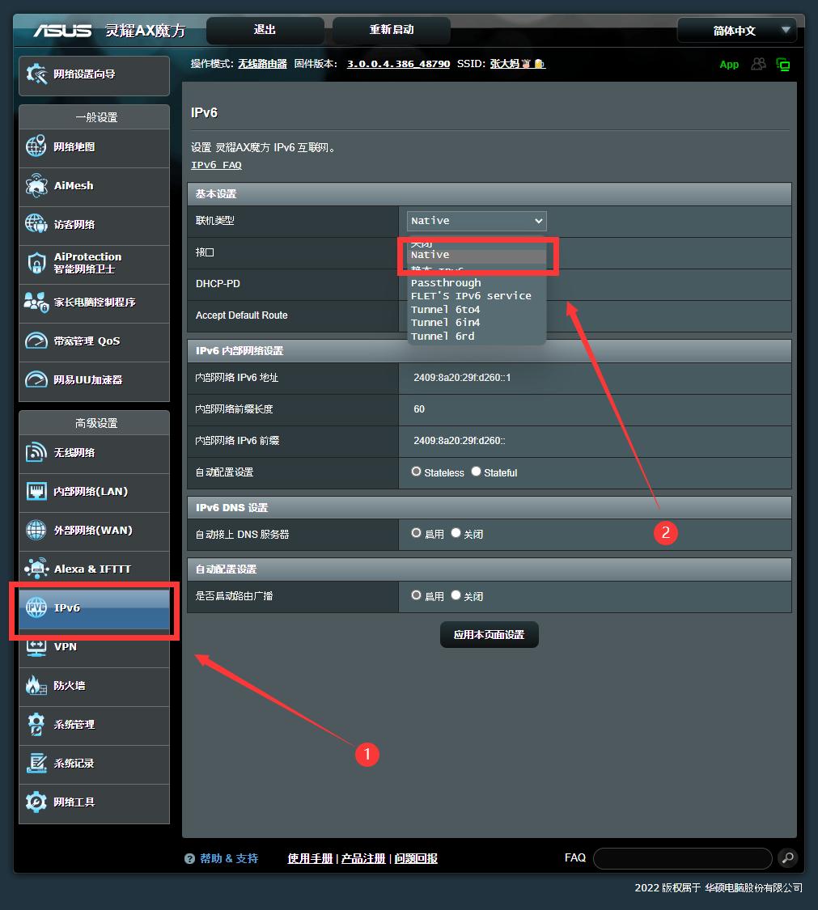
Task: Open the 防火墙 firewall settings
Action: (69, 686)
